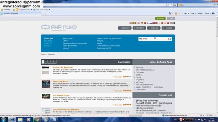Image resolution: width=218 pixels, height=122 pixels.
Task: Click the search magnifier icon beside The sims
Action: (x=170, y=39)
